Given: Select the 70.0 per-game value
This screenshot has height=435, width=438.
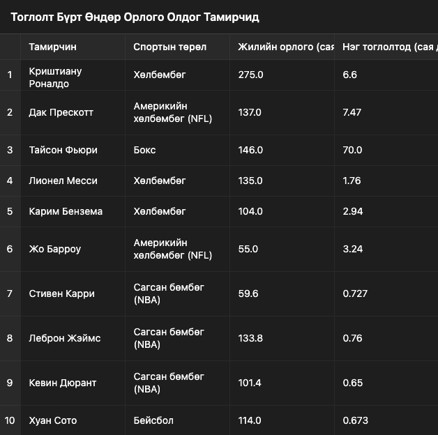Looking at the screenshot, I should pyautogui.click(x=386, y=150).
